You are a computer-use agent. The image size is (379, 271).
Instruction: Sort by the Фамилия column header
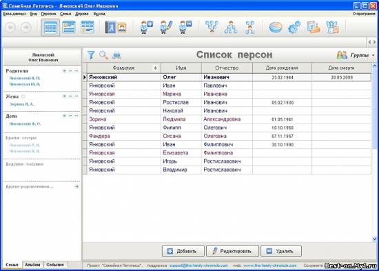[124, 68]
